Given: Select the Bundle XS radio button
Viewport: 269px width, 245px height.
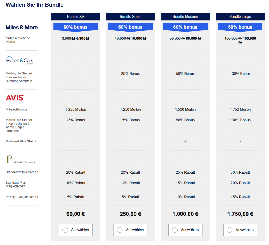Looking at the screenshot, I should (65, 230).
